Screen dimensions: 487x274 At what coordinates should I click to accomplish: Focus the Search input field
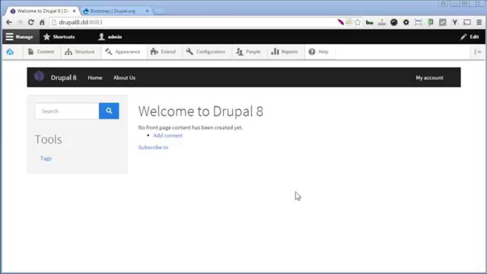click(67, 111)
